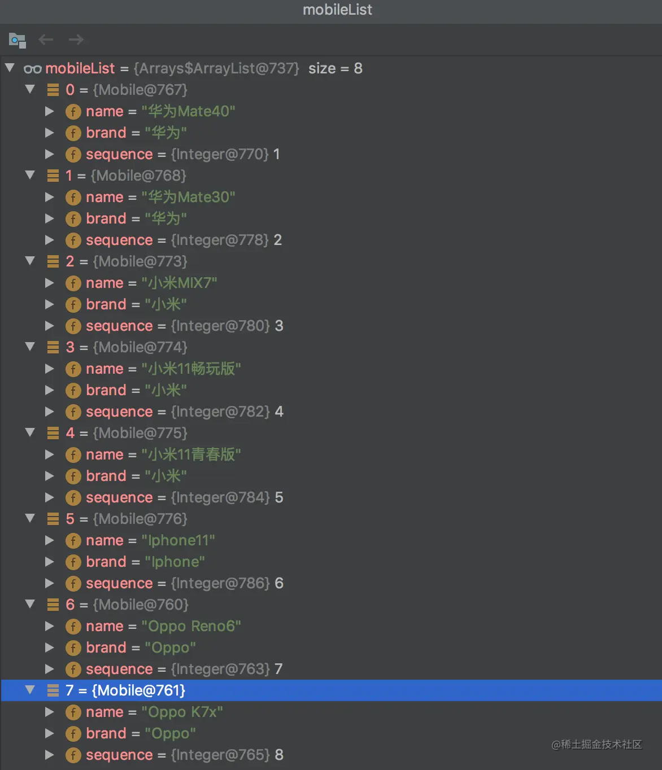Click field icon of name "Iphone11"

point(73,541)
